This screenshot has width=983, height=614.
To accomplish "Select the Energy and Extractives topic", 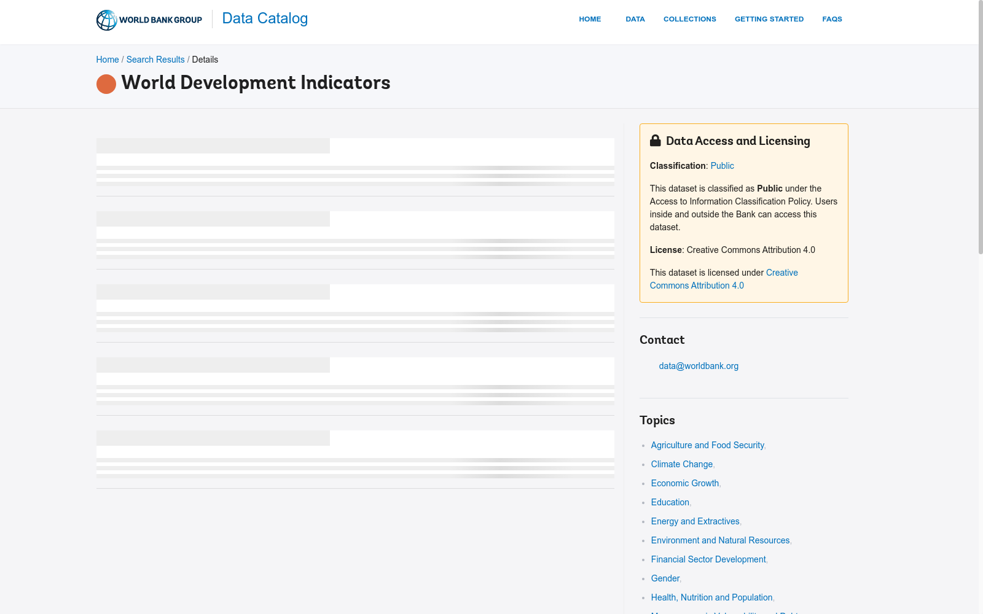I will coord(695,521).
